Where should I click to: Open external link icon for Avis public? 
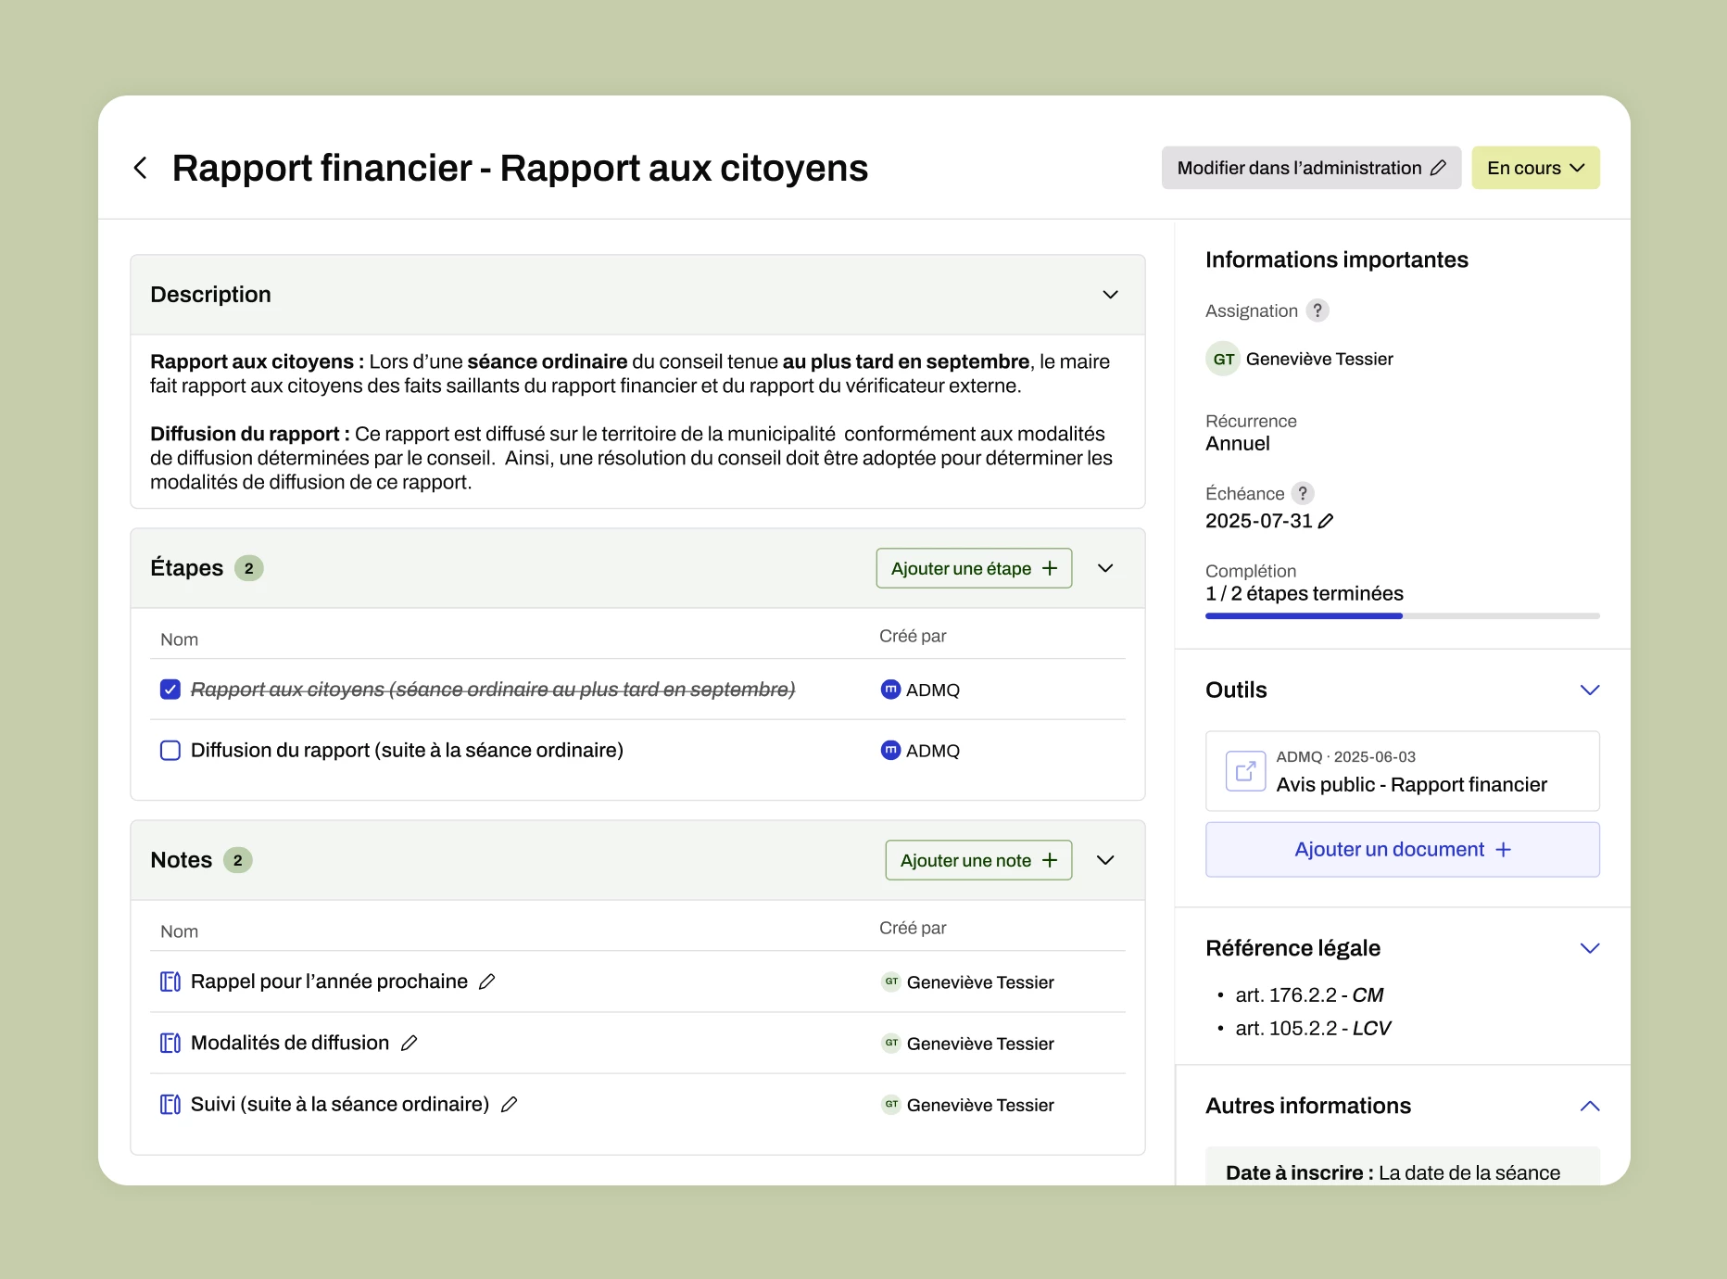click(1245, 771)
